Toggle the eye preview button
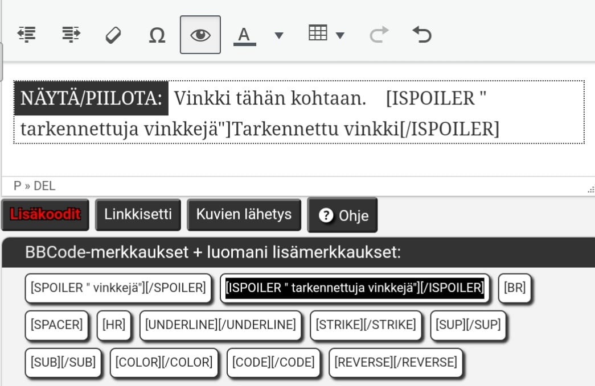 tap(200, 35)
